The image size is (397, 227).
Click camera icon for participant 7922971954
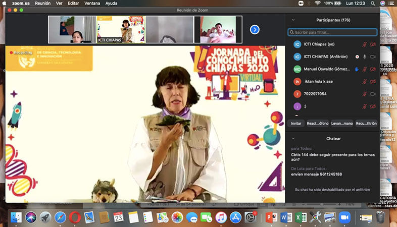[x=373, y=94]
